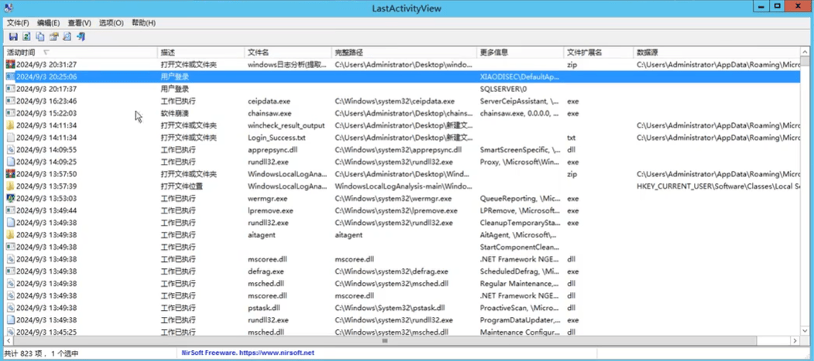Click the 打开文件位置 description cell
The width and height of the screenshot is (814, 361).
coord(182,186)
